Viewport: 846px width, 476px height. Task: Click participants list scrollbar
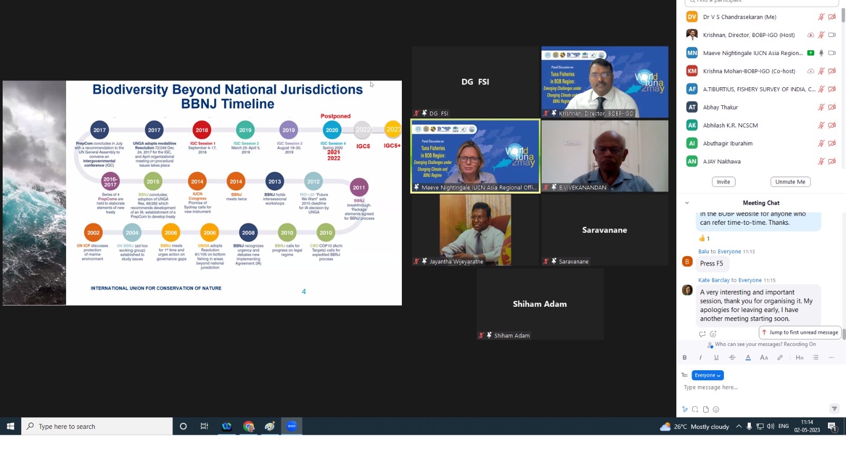843,15
